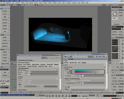Screen dimensions: 124x99
Task: Switch to Shadow Map tab in Light editor
Action: click(x=73, y=63)
